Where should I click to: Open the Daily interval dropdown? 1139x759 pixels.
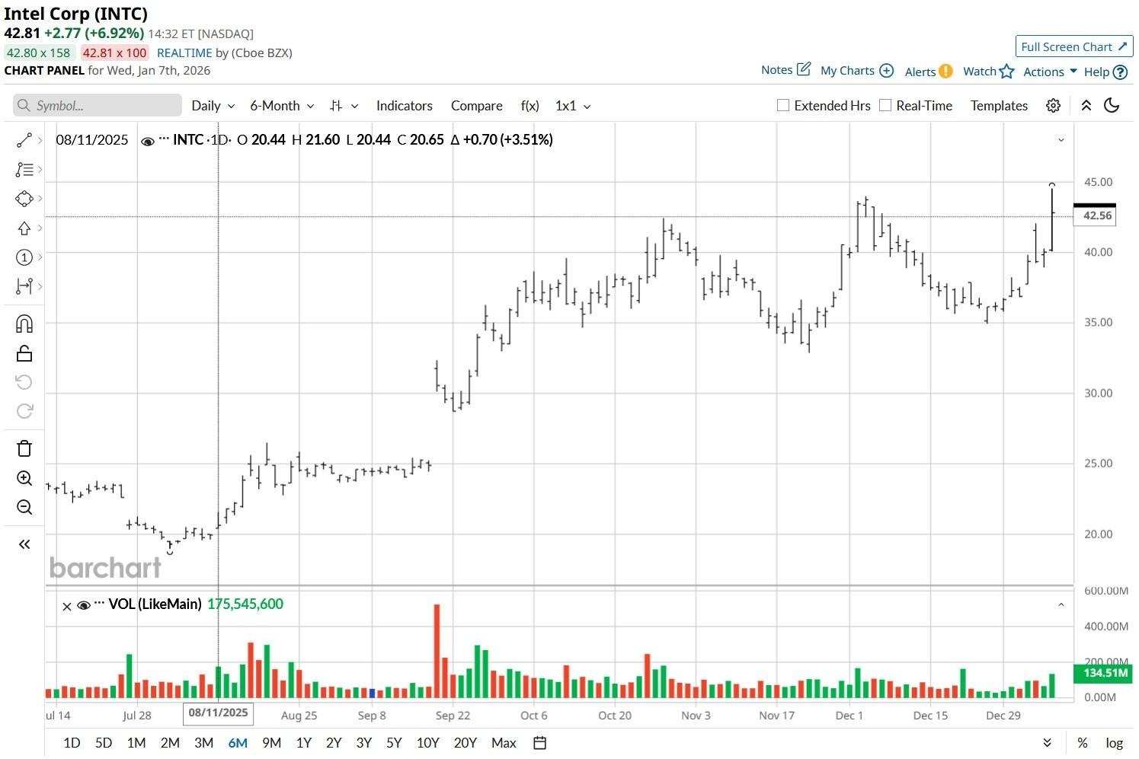(x=213, y=106)
